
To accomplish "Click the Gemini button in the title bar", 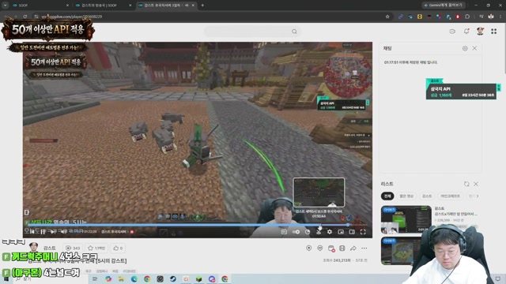I will [444, 6].
